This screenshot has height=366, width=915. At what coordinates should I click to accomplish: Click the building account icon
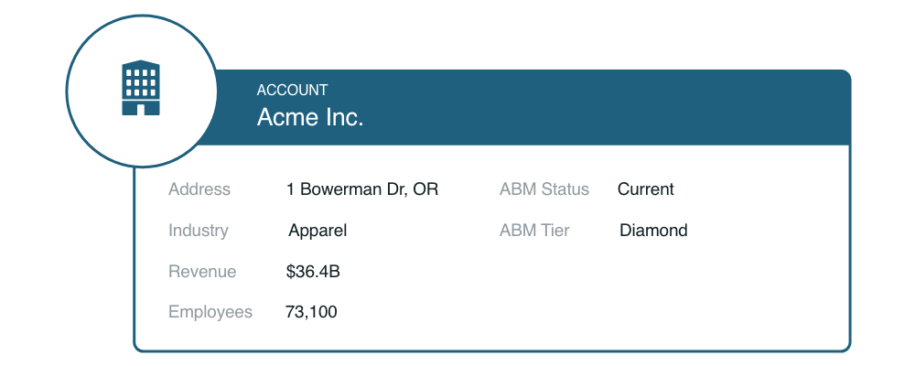pyautogui.click(x=141, y=87)
